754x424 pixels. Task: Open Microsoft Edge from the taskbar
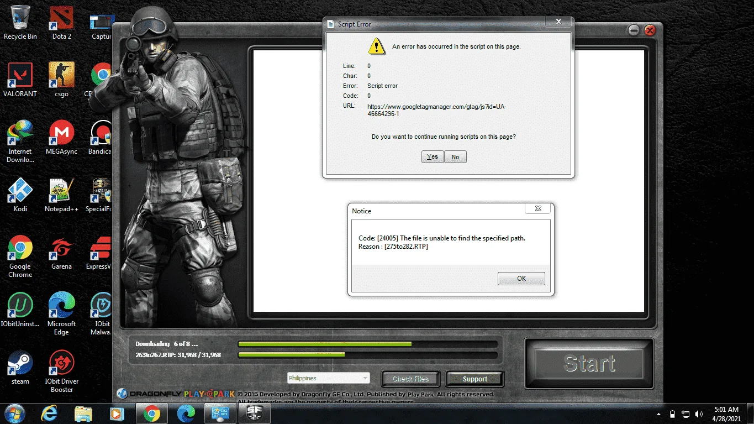(186, 413)
